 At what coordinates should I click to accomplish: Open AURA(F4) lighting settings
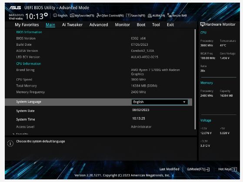click(156, 16)
